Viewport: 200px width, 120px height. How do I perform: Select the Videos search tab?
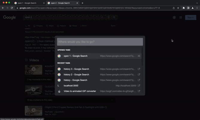[61, 26]
